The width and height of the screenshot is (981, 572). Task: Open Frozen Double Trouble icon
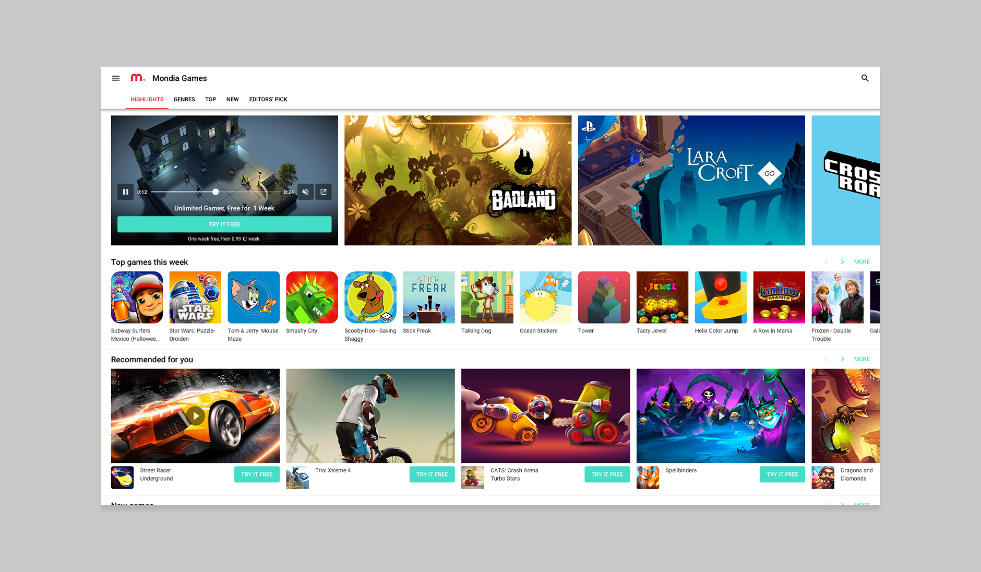click(838, 297)
